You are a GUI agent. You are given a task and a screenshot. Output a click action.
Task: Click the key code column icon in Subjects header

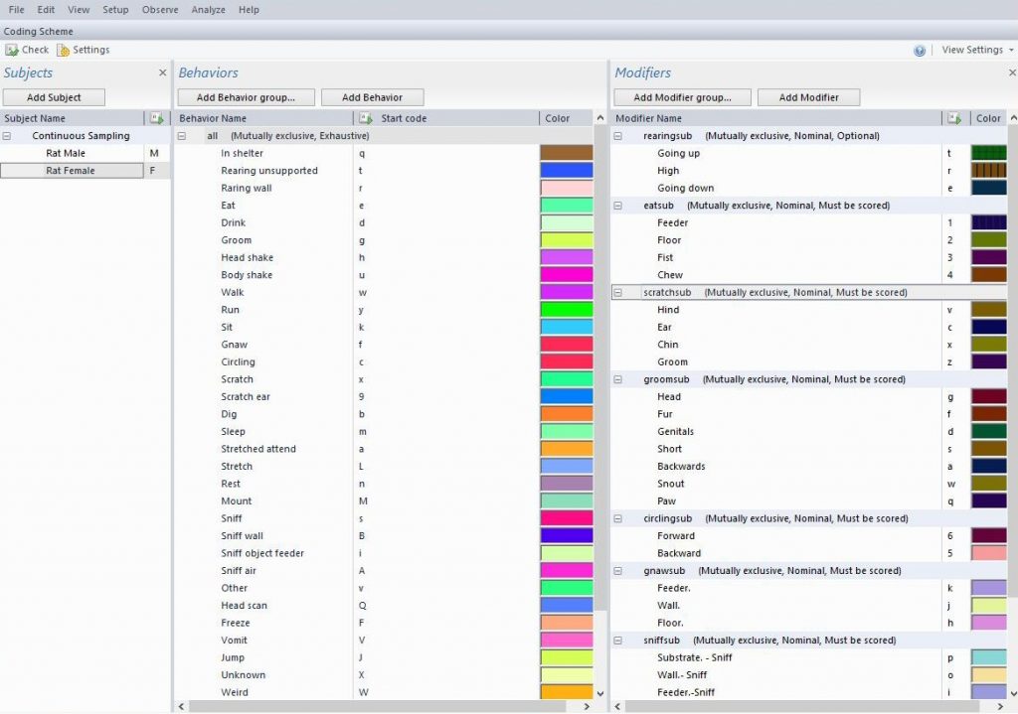pos(156,118)
